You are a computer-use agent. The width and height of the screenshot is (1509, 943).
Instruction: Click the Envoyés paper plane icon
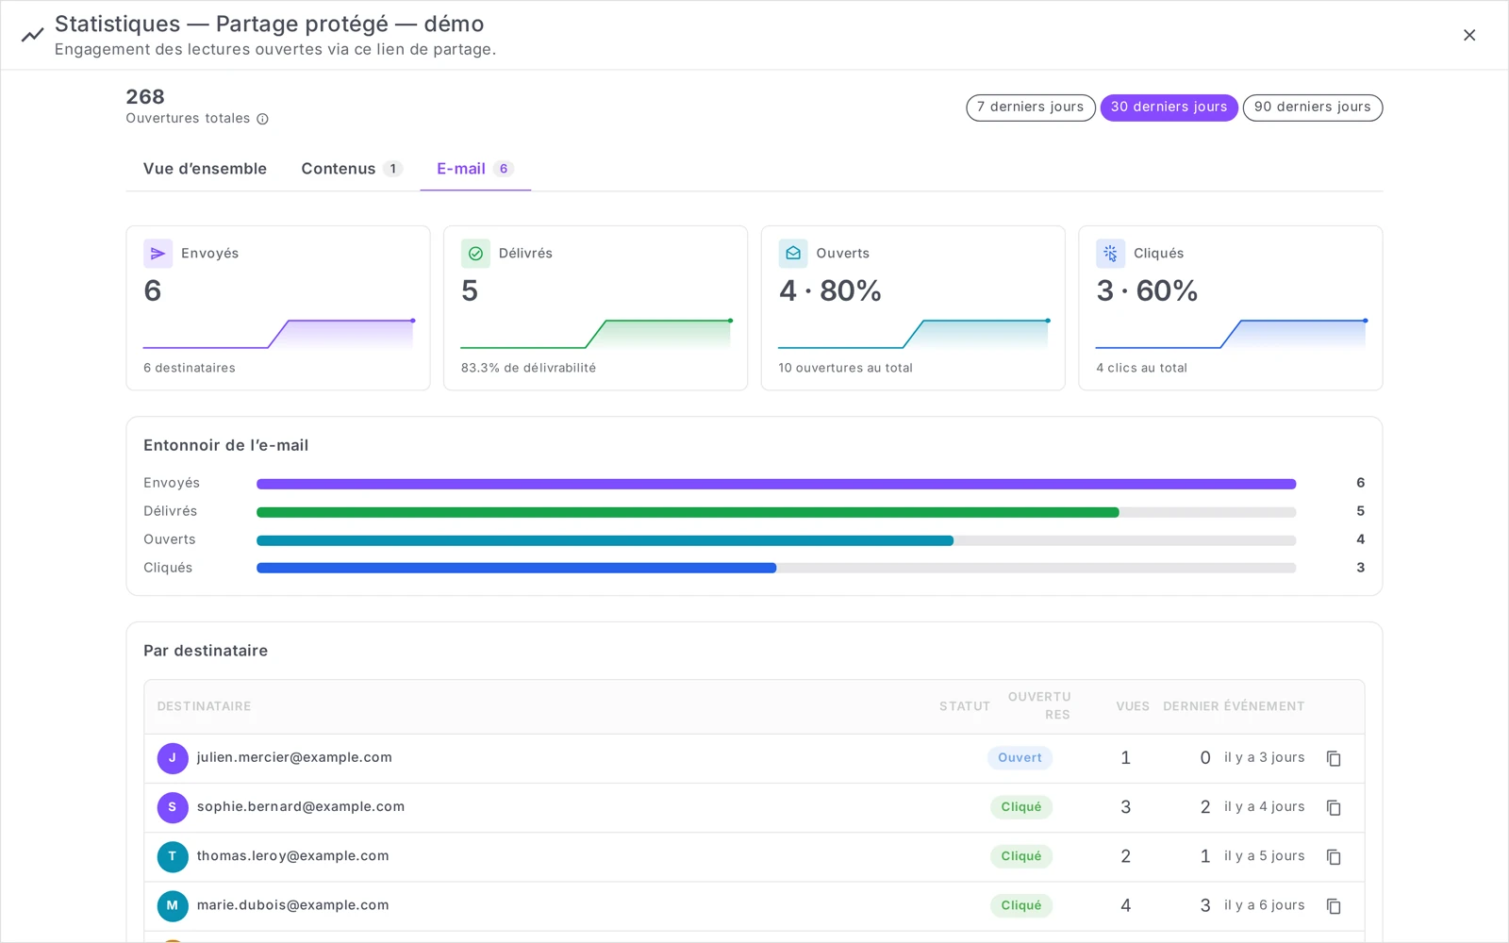(x=158, y=254)
